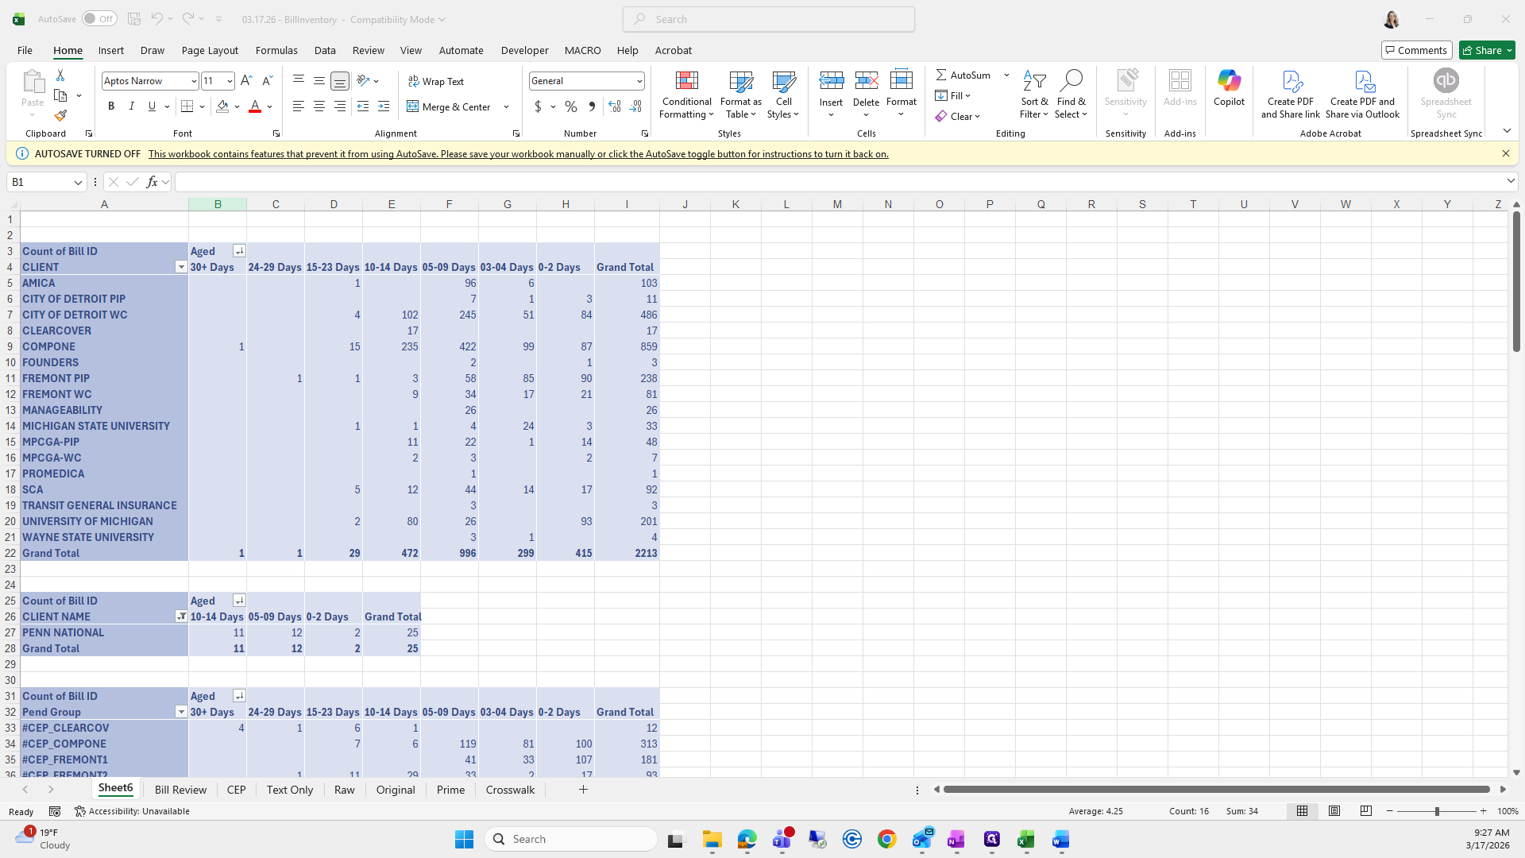Screen dimensions: 1525x858
Task: Toggle Wrap Text on selected cell
Action: pos(436,81)
